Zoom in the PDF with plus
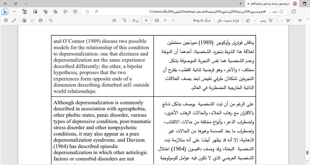Viewport: 310px width, 165px height. (165, 20)
